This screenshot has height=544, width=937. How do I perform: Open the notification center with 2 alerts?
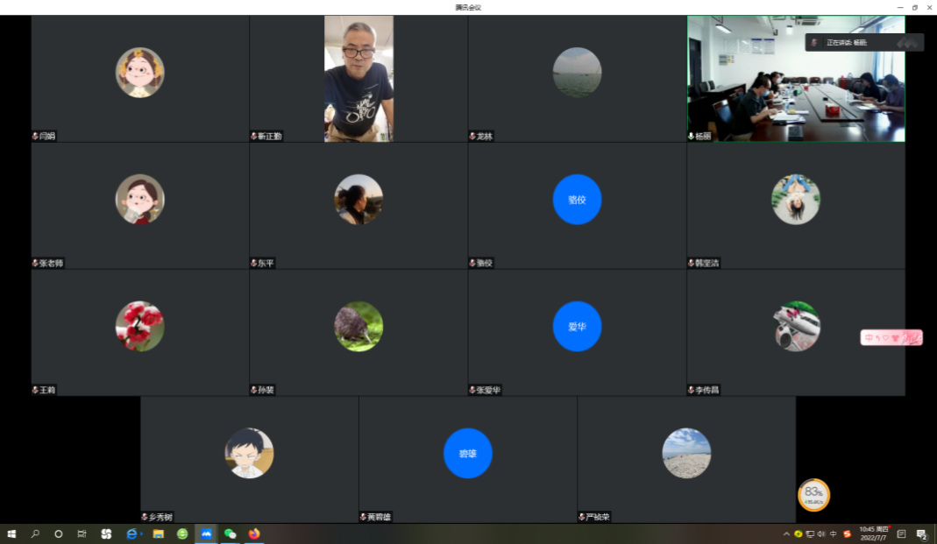[x=922, y=533]
